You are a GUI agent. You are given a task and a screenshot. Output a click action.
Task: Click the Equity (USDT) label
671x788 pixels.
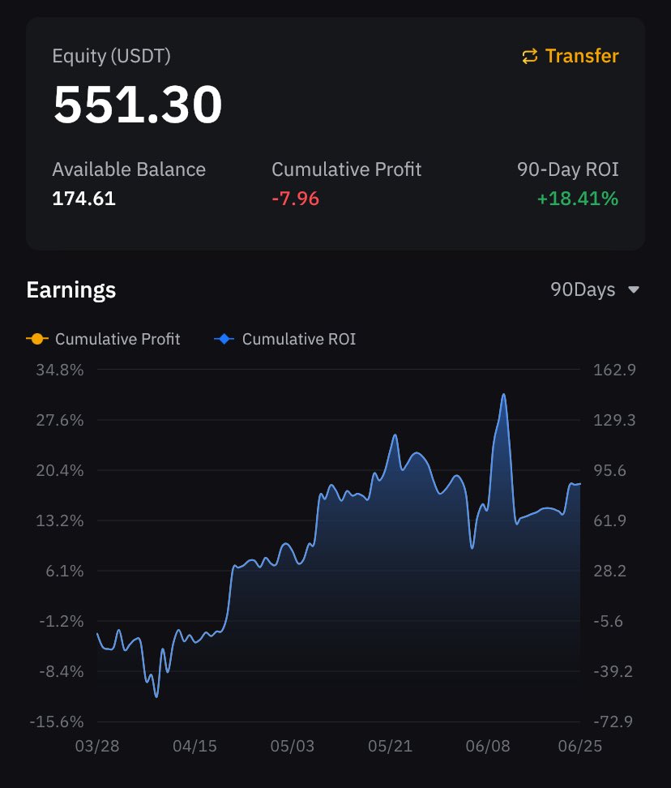112,56
